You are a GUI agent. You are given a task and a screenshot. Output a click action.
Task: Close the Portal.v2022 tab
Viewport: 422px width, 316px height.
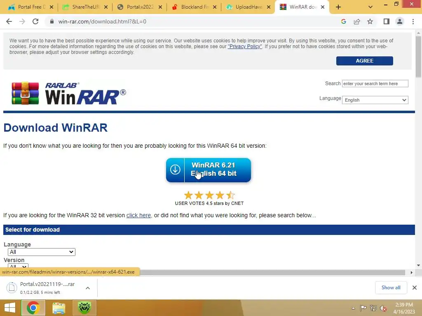[160, 7]
